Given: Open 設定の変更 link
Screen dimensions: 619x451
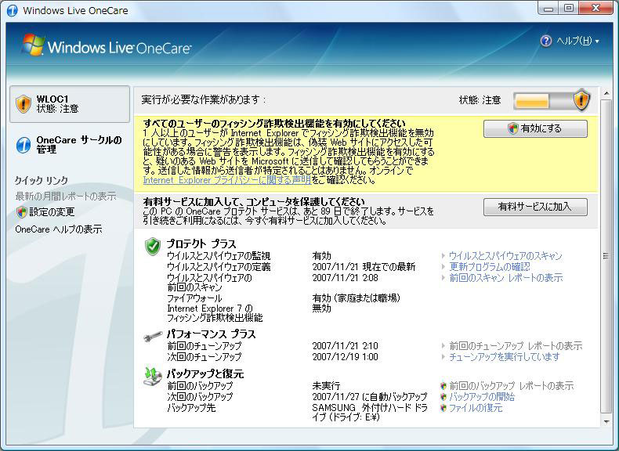Looking at the screenshot, I should pos(52,212).
